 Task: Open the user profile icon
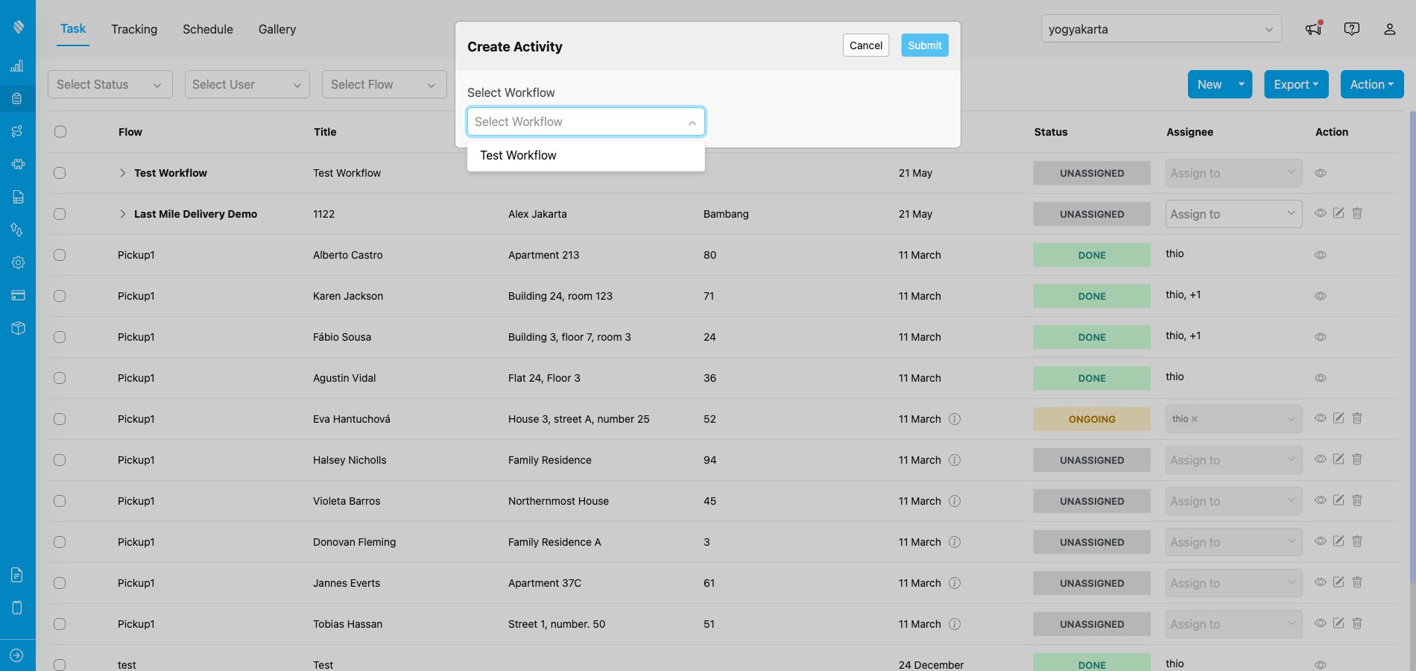click(x=1390, y=29)
